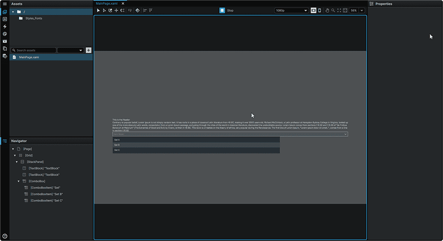Choose Set C in the dropdown list
Viewport: 443px width, 241px height.
pyautogui.click(x=196, y=150)
